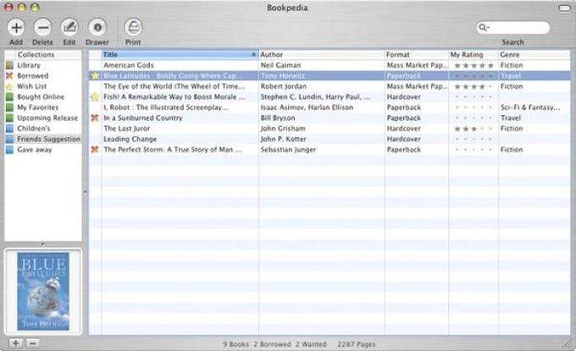Image resolution: width=576 pixels, height=351 pixels.
Task: Click the wish star icon on Fish! row
Action: (95, 96)
